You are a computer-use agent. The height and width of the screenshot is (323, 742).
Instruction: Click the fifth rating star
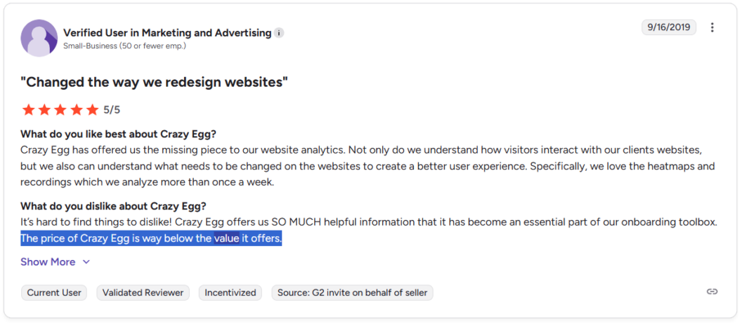(x=92, y=110)
